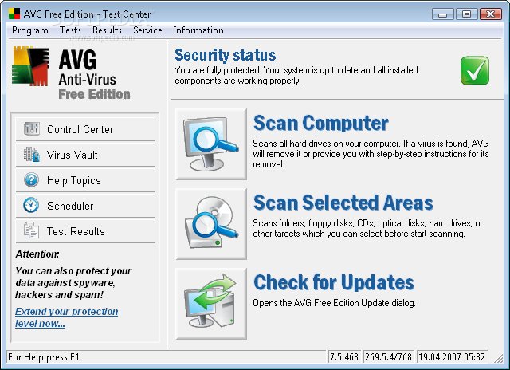Follow the Extend your protection level link
The height and width of the screenshot is (370, 510).
(66, 317)
